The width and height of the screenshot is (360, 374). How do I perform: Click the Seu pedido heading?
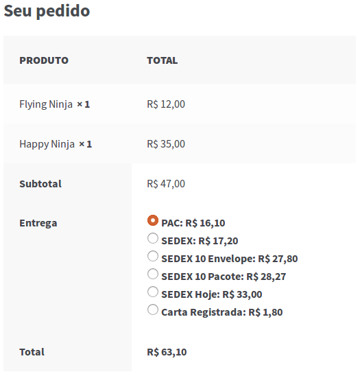[x=47, y=11]
